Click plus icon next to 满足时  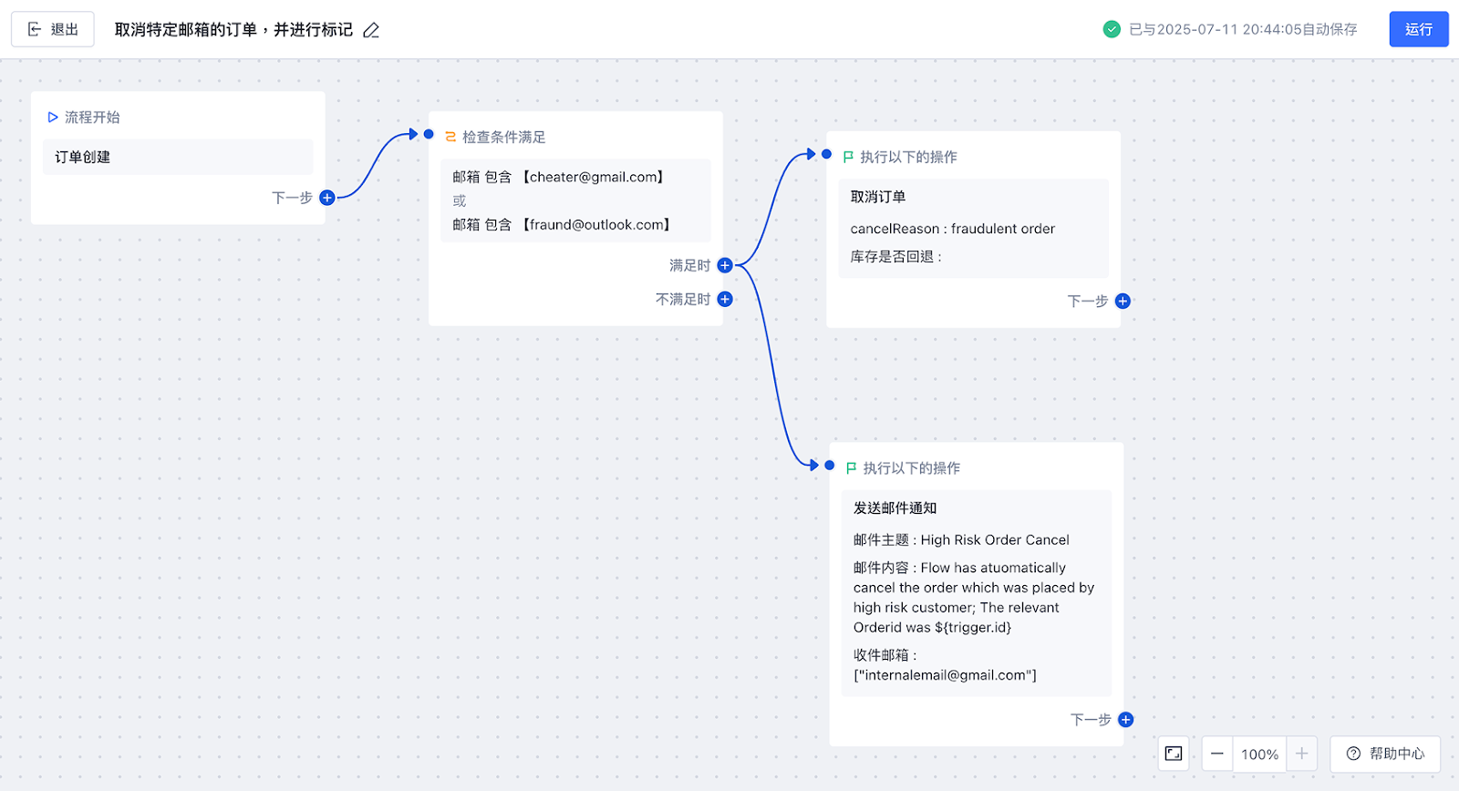pyautogui.click(x=725, y=265)
